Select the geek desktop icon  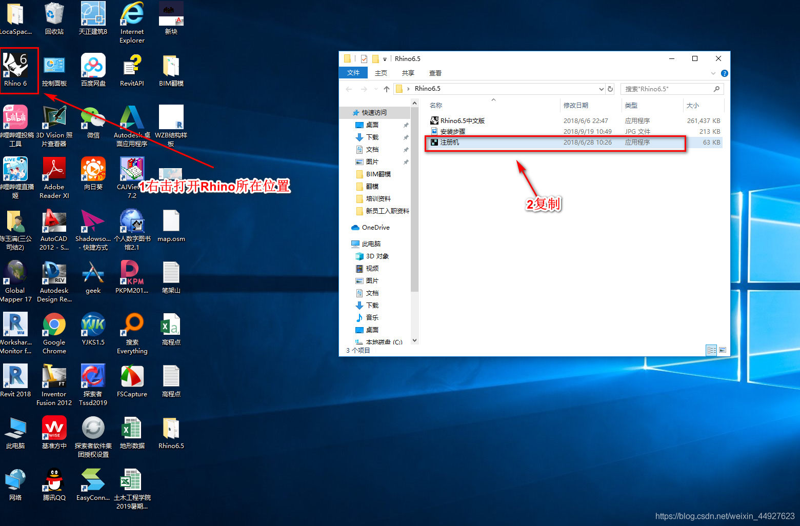pyautogui.click(x=93, y=277)
